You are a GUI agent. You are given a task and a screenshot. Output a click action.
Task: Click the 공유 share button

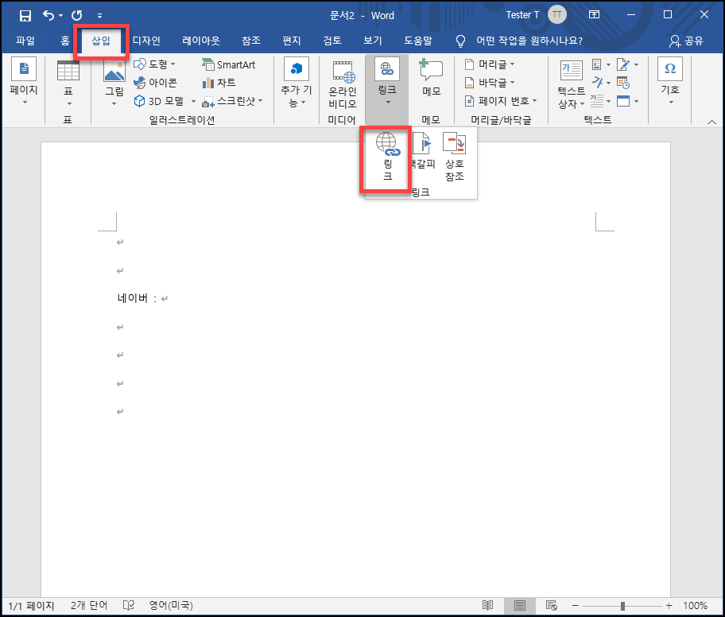686,41
